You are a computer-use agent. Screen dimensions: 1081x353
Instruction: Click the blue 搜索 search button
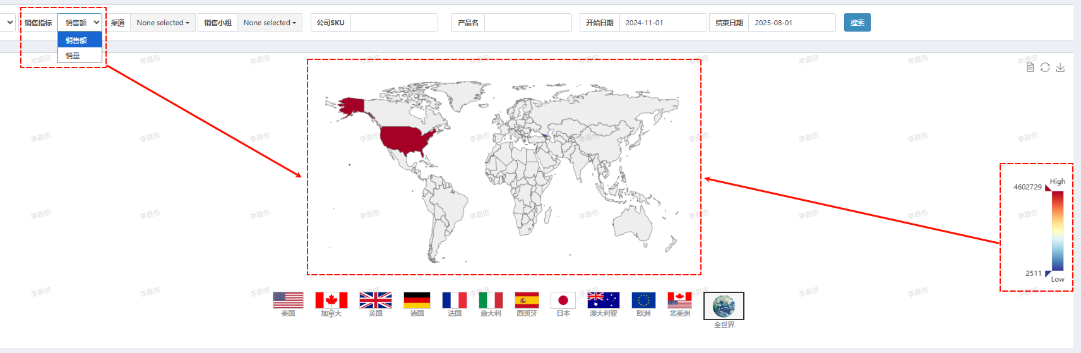point(857,23)
